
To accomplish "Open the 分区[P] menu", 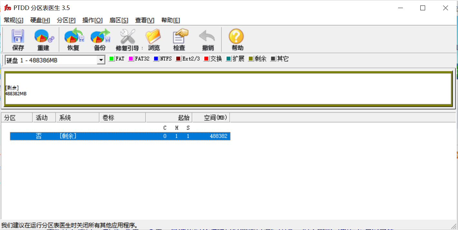I will (x=66, y=20).
